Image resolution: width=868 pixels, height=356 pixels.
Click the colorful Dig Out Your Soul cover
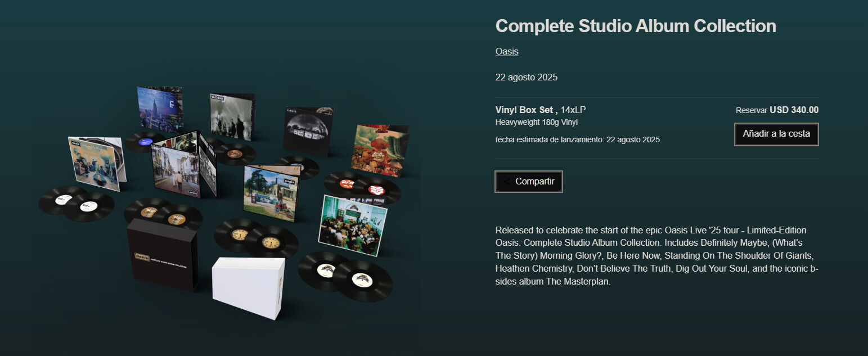click(x=380, y=151)
